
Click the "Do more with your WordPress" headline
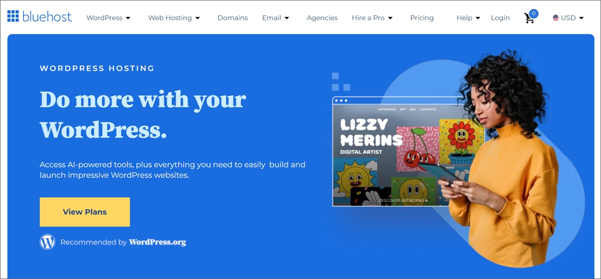coord(143,114)
